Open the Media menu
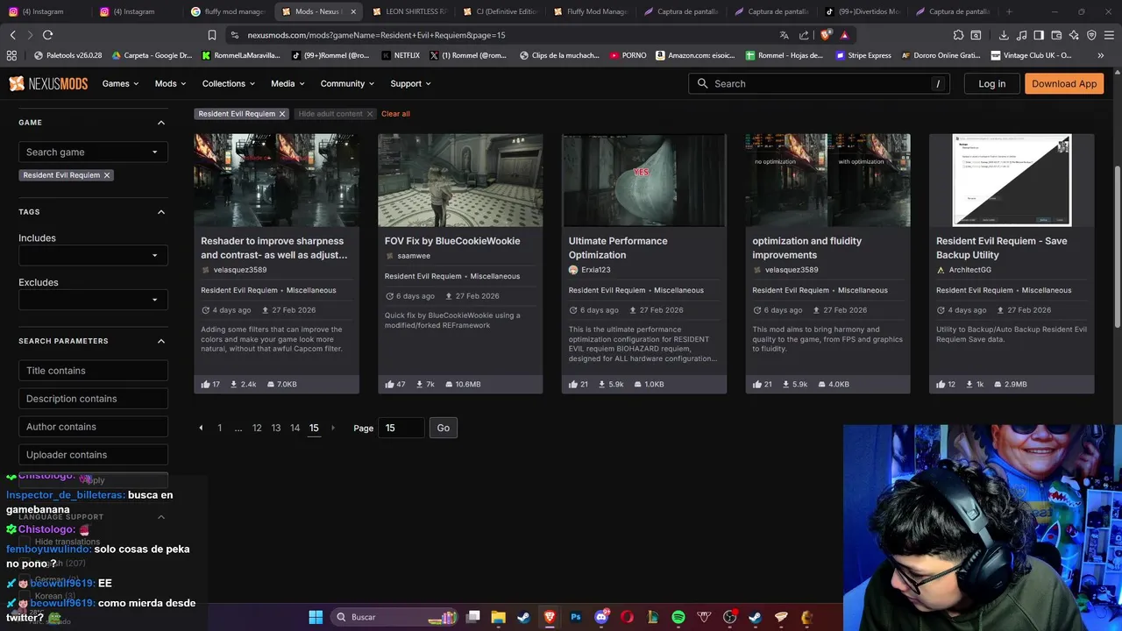1122x631 pixels. point(288,83)
